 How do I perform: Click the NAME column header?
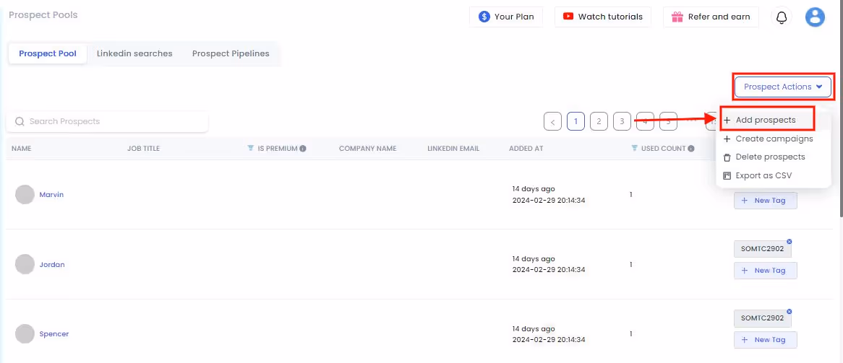[x=22, y=148]
